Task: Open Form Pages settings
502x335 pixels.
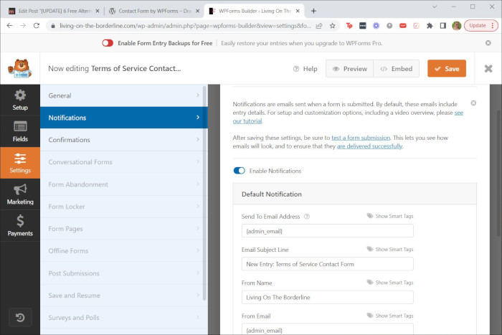Action: [124, 228]
